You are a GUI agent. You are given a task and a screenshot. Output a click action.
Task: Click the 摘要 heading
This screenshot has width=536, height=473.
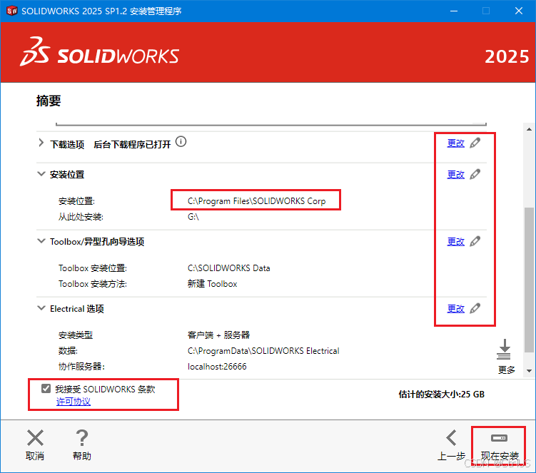[x=49, y=101]
